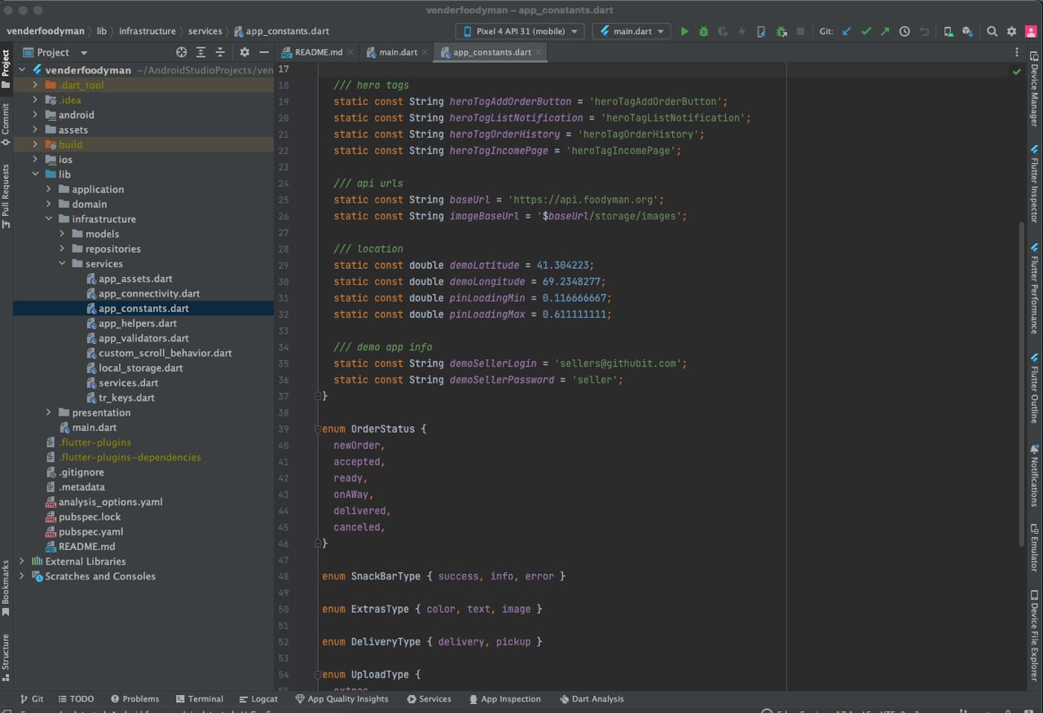The width and height of the screenshot is (1043, 713).
Task: Open the Logcat tool window
Action: [x=258, y=698]
